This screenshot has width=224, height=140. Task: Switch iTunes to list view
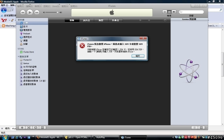click(x=165, y=12)
